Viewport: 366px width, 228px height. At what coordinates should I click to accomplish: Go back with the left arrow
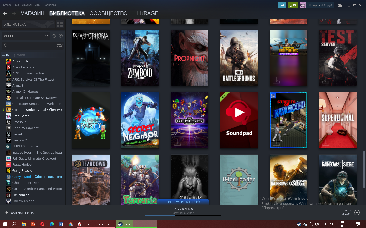(x=5, y=13)
